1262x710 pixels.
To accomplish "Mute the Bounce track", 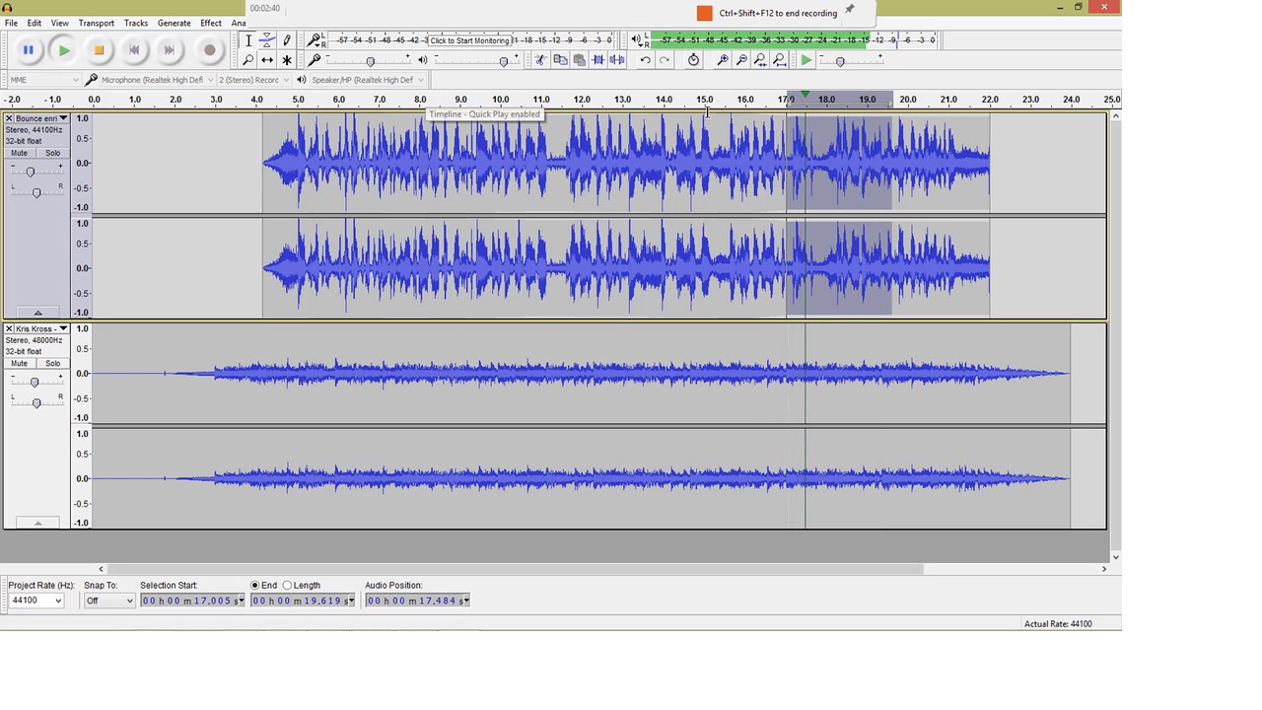I will pos(19,153).
